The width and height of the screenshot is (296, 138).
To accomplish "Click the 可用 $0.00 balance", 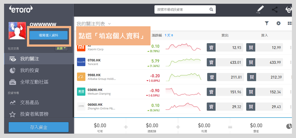I will point(100,127).
